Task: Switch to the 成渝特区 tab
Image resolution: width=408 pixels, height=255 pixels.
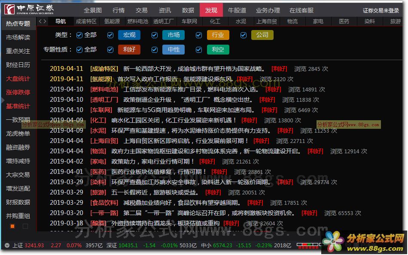Action: pos(86,21)
